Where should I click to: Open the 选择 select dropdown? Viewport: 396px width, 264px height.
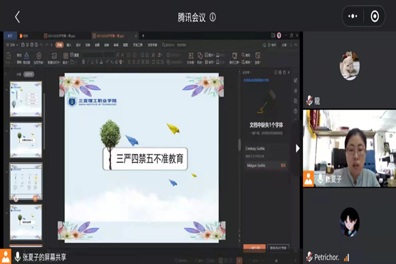[x=257, y=62]
